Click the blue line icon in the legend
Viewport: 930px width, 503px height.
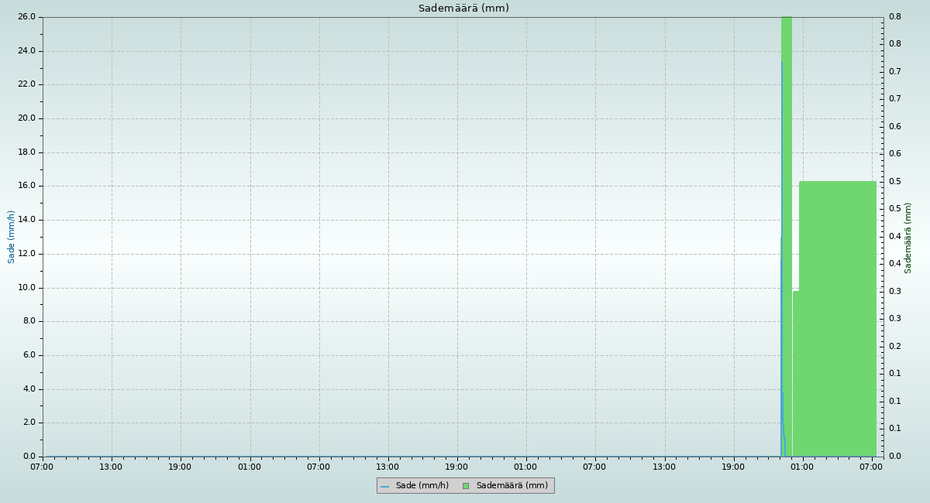(384, 486)
